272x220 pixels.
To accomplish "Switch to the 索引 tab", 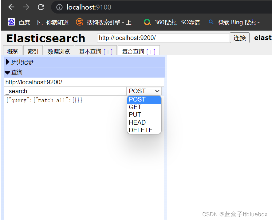I will click(x=33, y=51).
